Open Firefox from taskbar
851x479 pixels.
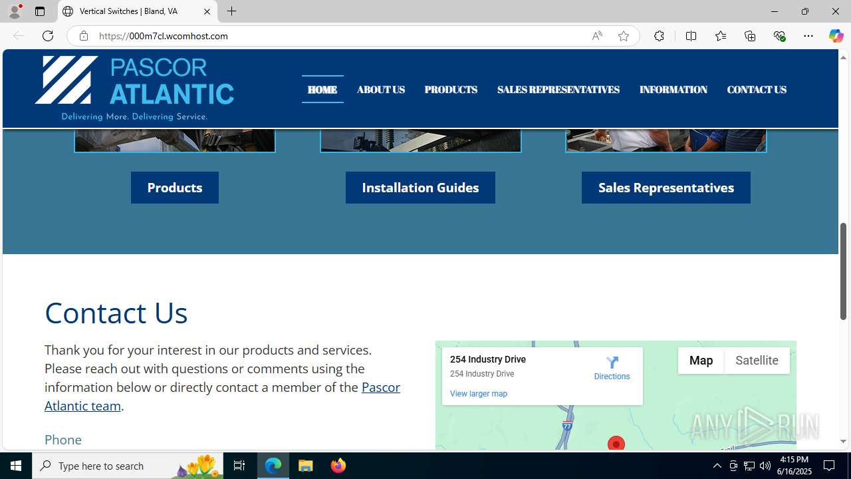[338, 466]
